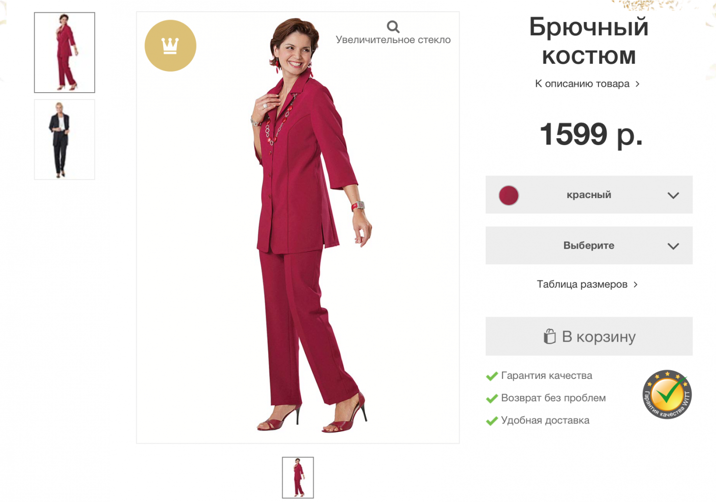Click the magnifying glass zoom icon
This screenshot has height=502, width=716.
point(393,26)
